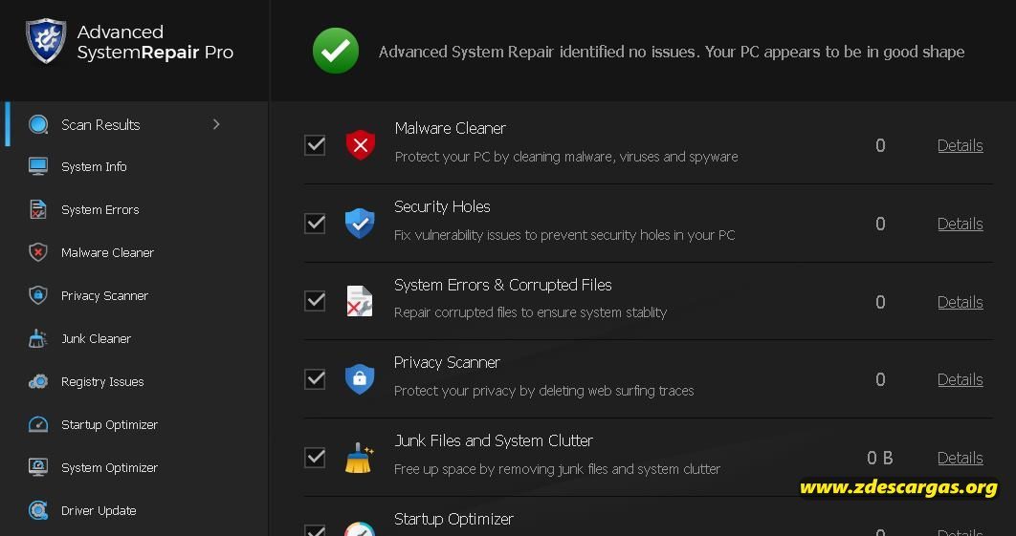Click the System Optimizer monitor icon
Viewport: 1016px width, 536px height.
38,467
